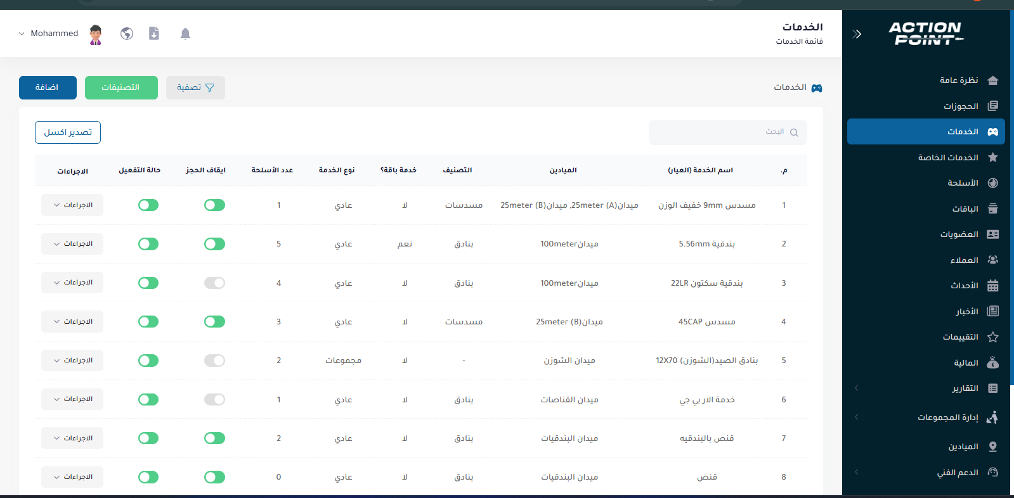Click the green التصنيفات button

coord(121,87)
